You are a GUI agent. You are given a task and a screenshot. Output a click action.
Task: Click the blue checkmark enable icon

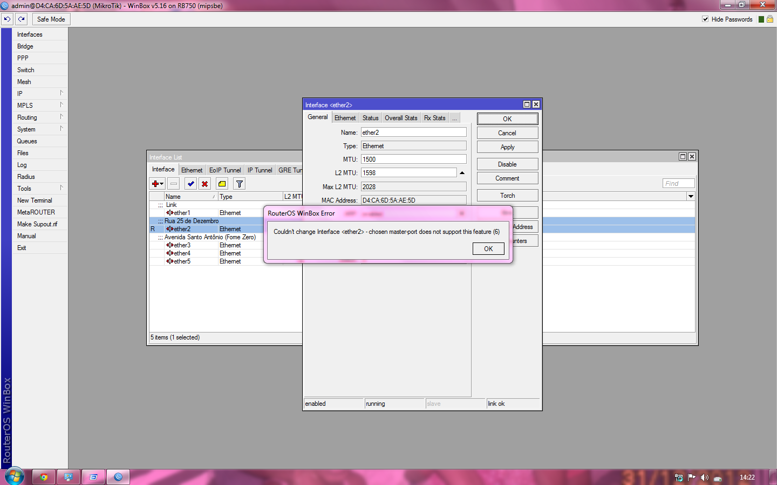click(190, 184)
